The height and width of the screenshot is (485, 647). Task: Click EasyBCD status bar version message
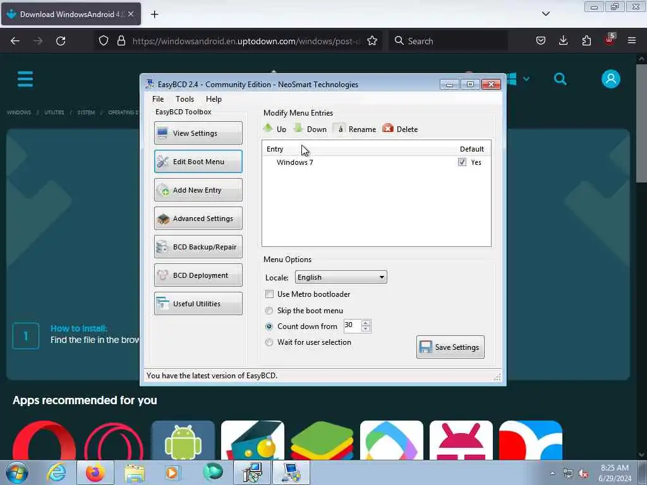click(x=212, y=375)
